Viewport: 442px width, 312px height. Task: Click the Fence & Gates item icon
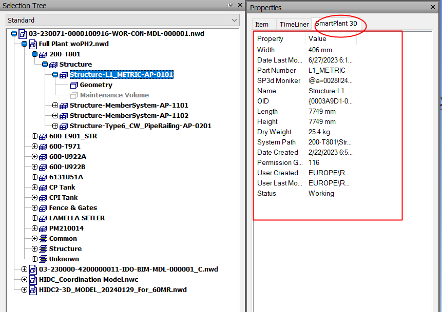(x=43, y=208)
